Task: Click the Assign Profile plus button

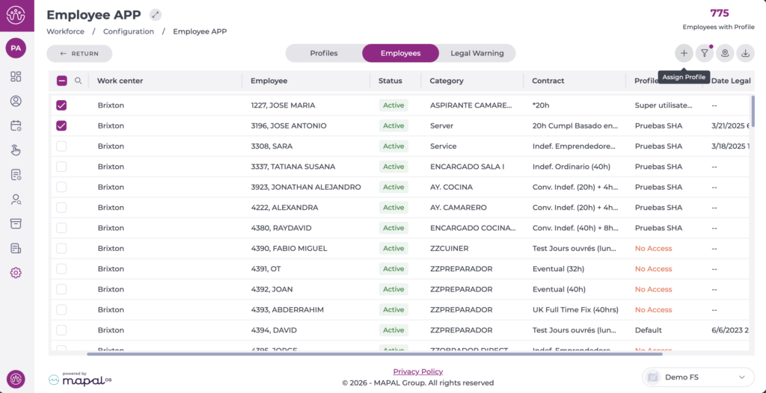Action: tap(684, 53)
